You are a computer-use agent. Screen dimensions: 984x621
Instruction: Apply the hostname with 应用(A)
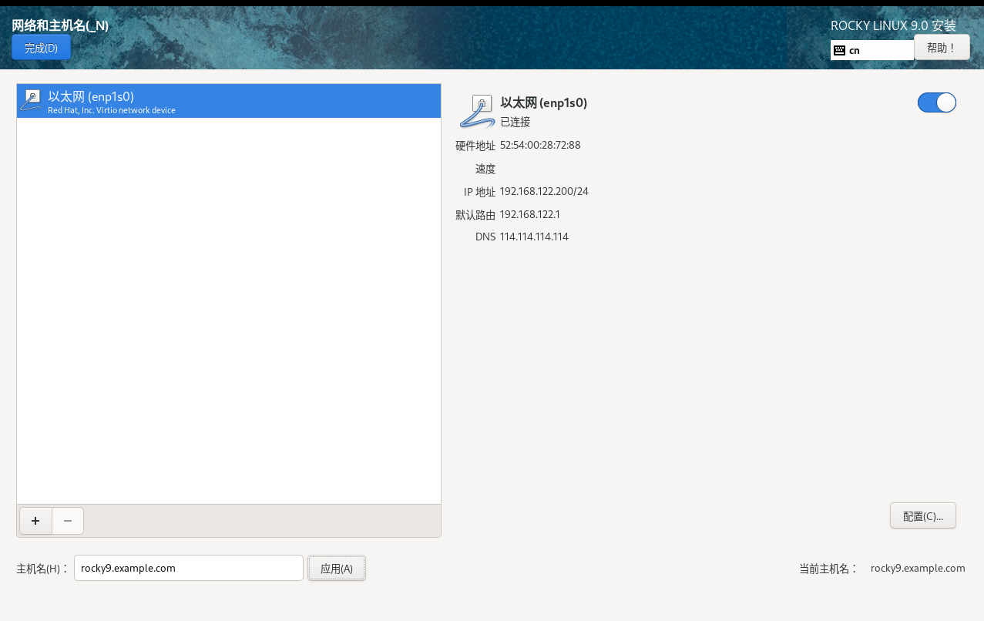[x=337, y=569]
